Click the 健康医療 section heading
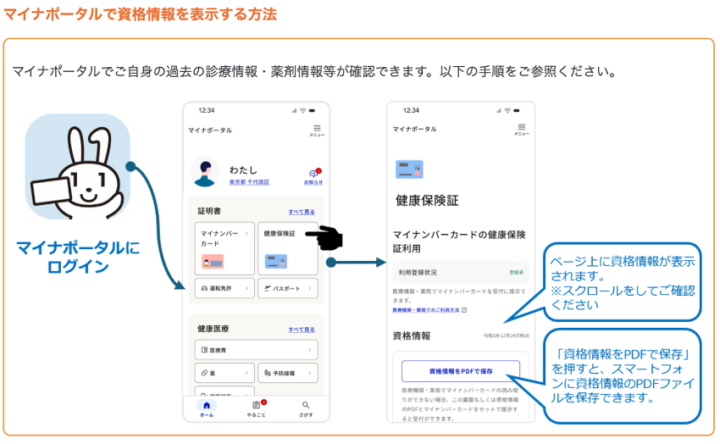 (213, 329)
